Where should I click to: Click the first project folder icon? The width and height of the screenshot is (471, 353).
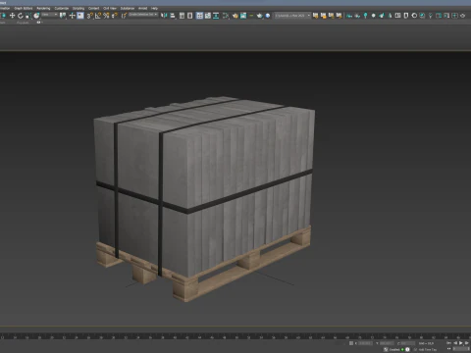315,16
